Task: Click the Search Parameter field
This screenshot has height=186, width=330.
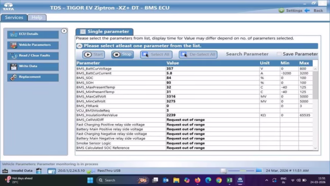Action: (247, 54)
